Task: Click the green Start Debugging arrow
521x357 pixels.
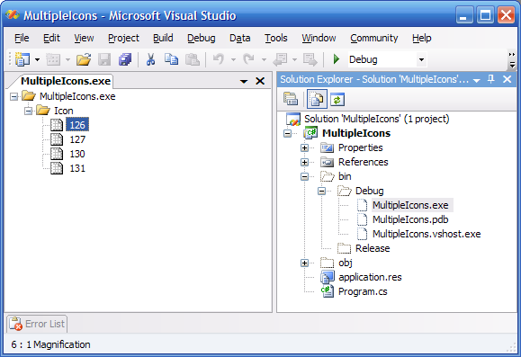Action: (x=337, y=59)
